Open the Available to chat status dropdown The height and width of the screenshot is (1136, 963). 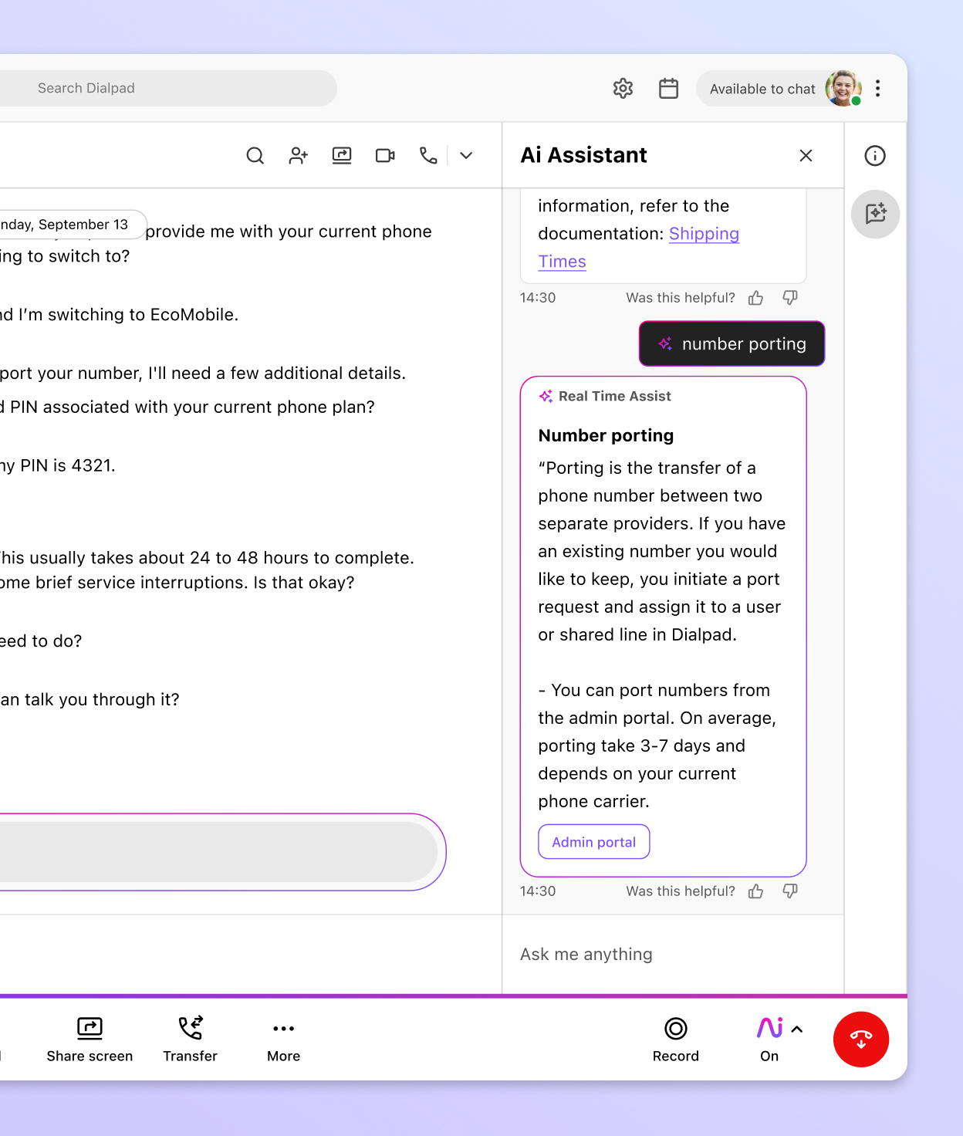tap(763, 88)
